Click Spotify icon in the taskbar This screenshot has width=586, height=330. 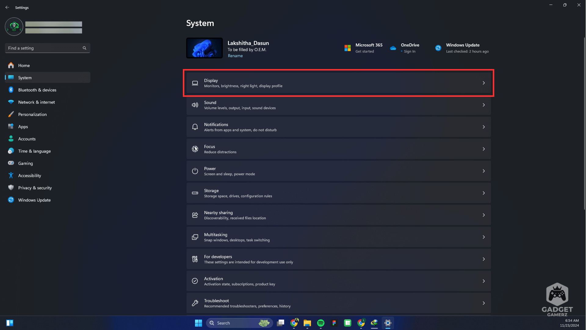[x=321, y=322]
